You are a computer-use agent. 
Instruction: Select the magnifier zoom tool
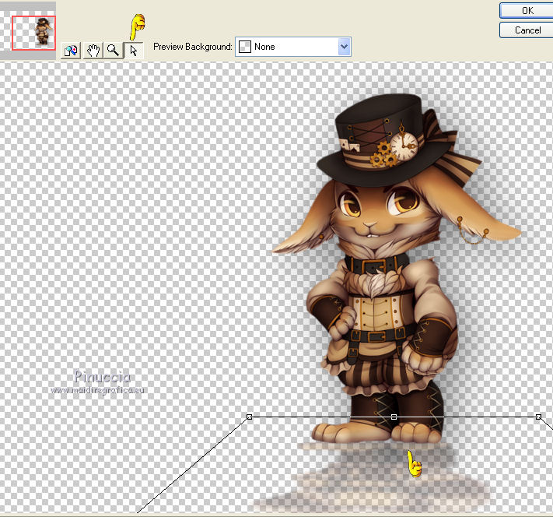pyautogui.click(x=114, y=51)
